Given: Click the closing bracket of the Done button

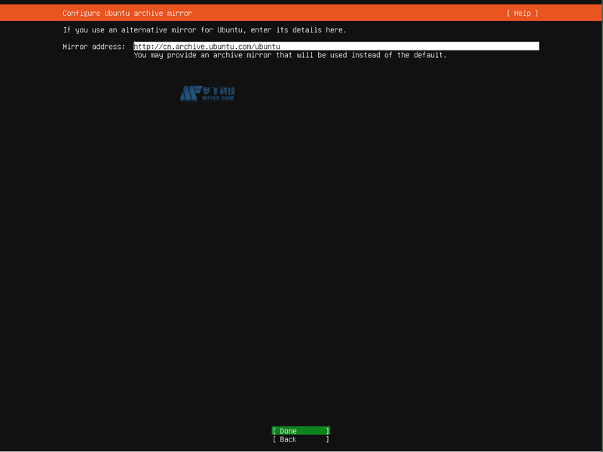Looking at the screenshot, I should (x=327, y=431).
